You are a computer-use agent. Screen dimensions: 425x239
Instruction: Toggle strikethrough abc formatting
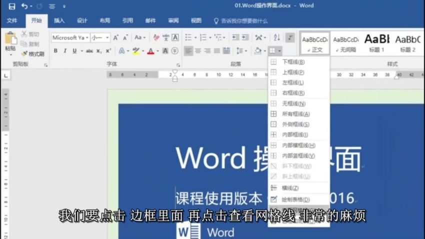click(x=89, y=50)
